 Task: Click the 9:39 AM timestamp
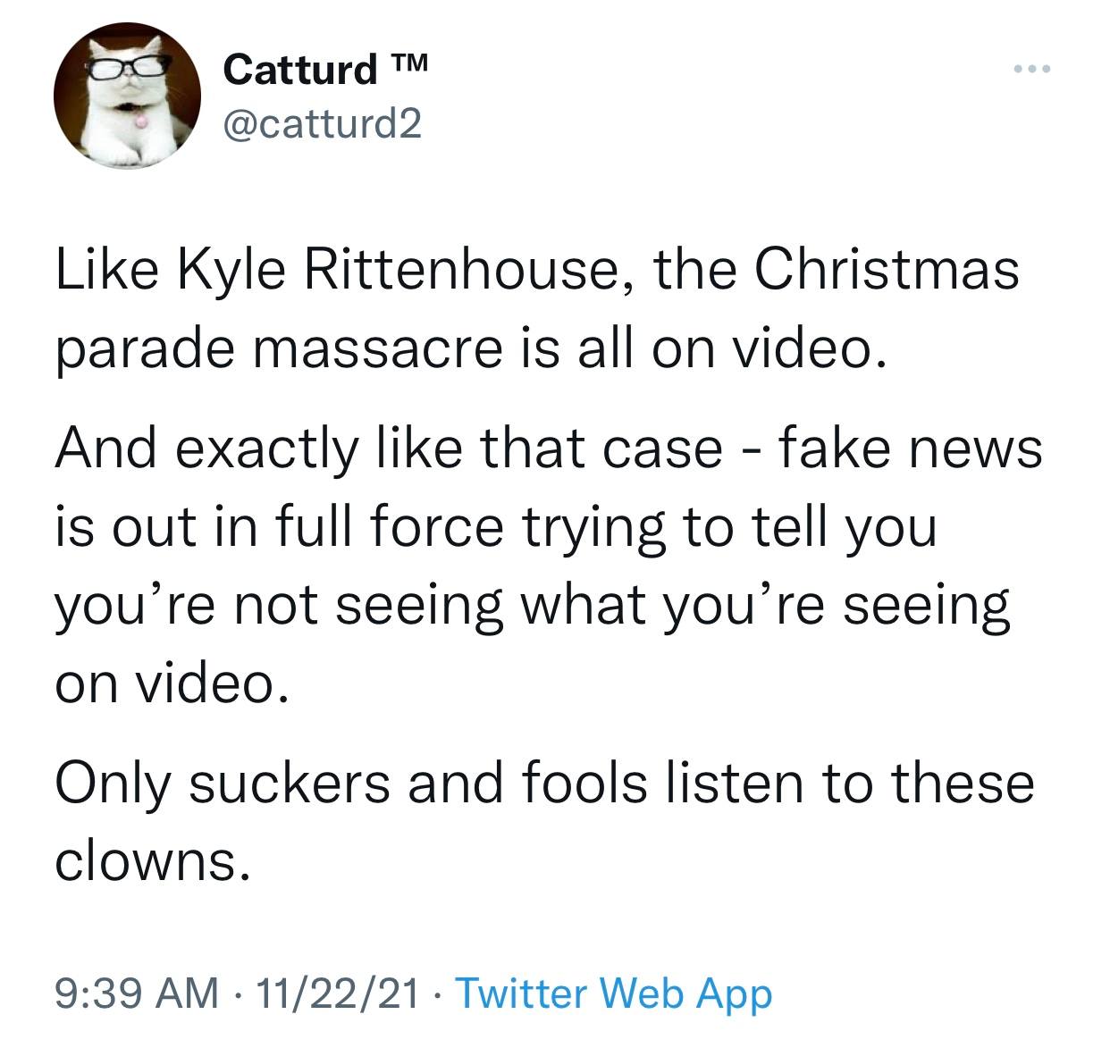(x=136, y=993)
